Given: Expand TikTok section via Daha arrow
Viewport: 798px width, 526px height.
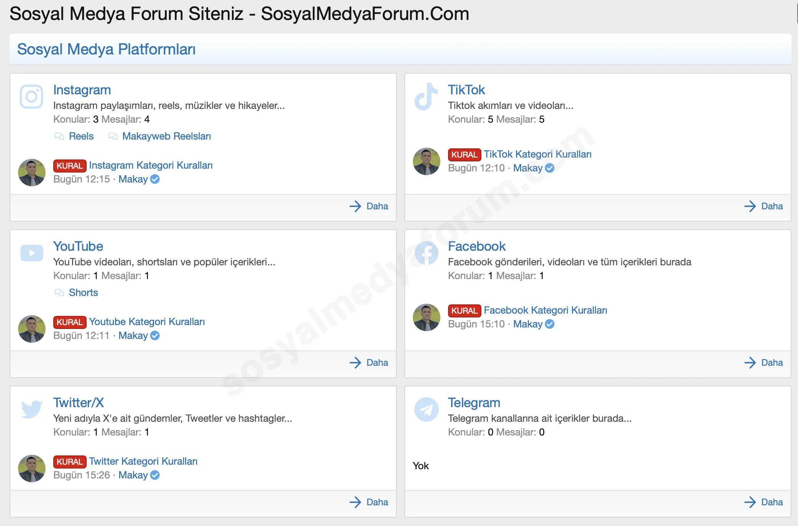Looking at the screenshot, I should [x=750, y=206].
